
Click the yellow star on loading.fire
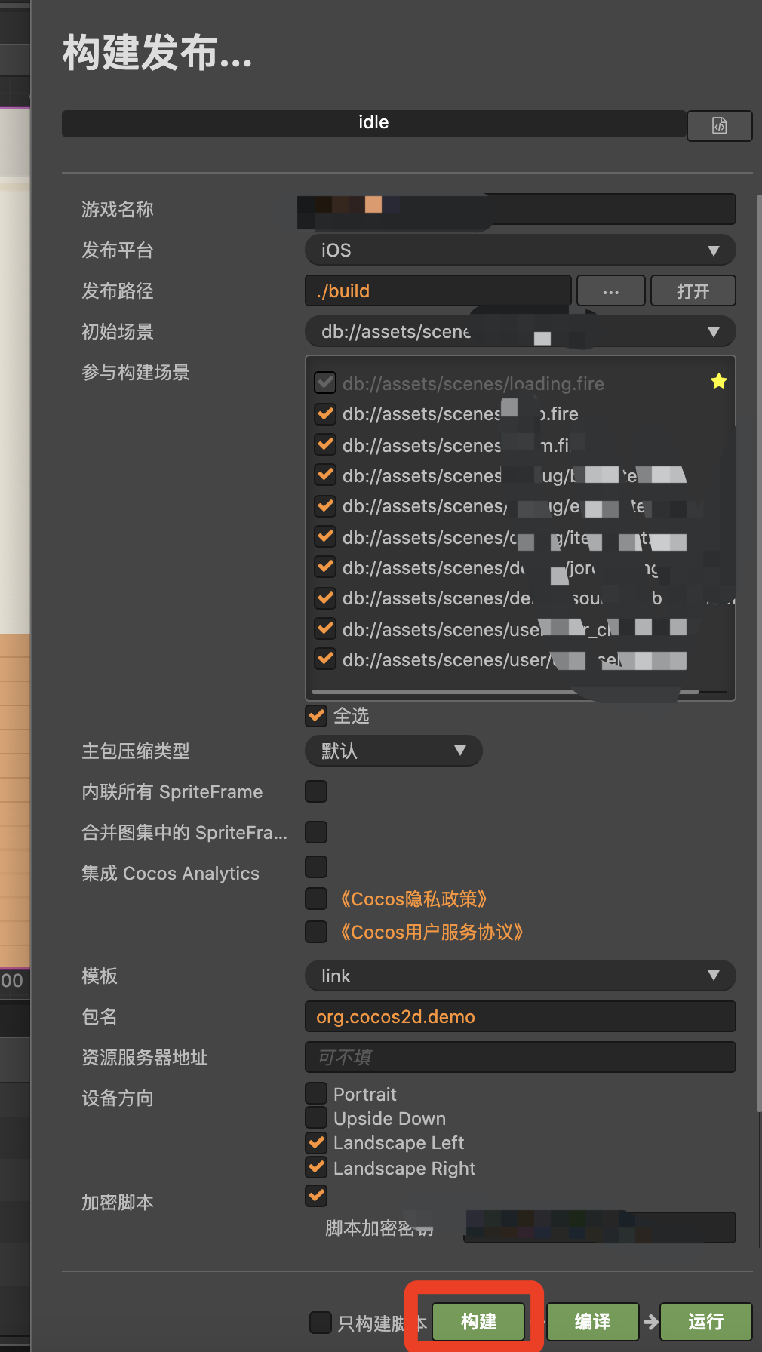click(x=718, y=382)
